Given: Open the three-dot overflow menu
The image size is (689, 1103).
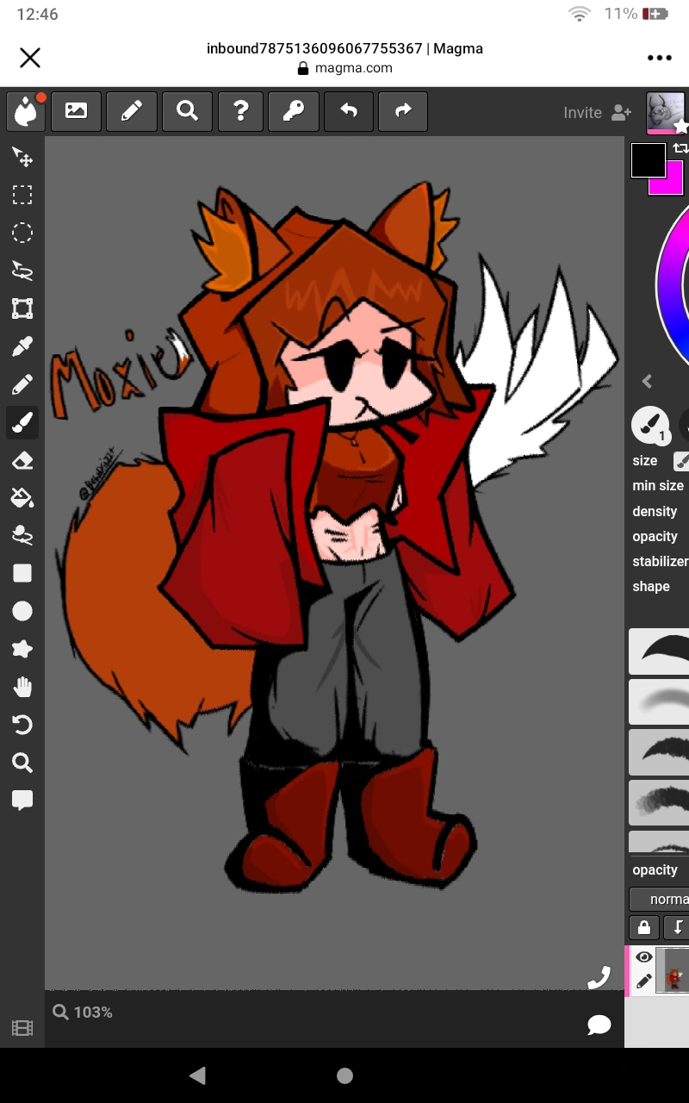Looking at the screenshot, I should tap(659, 58).
